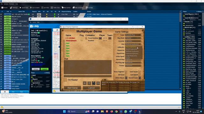The width and height of the screenshot is (204, 114).
Task: Open the Windows Start menu
Action: pyautogui.click(x=64, y=111)
